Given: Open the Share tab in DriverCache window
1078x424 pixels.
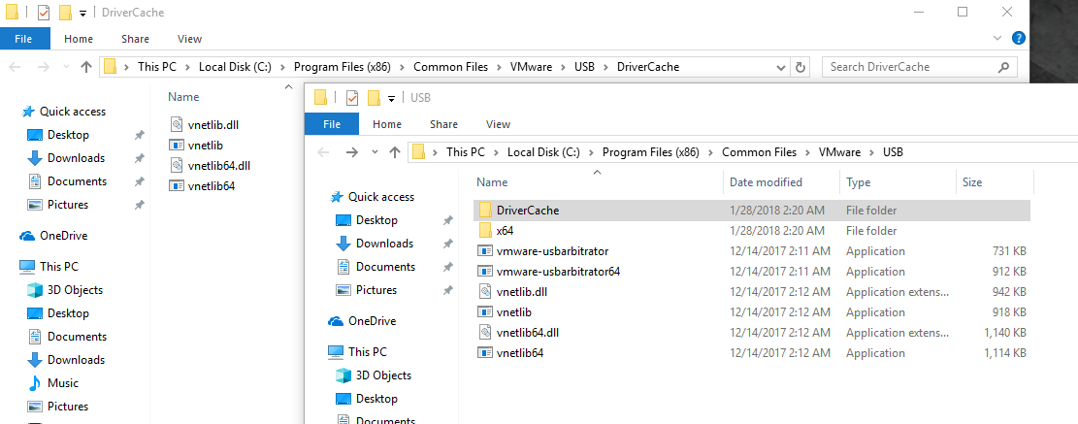Looking at the screenshot, I should point(135,39).
